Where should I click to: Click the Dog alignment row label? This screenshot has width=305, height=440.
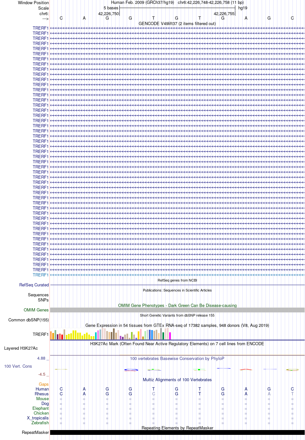coord(45,403)
